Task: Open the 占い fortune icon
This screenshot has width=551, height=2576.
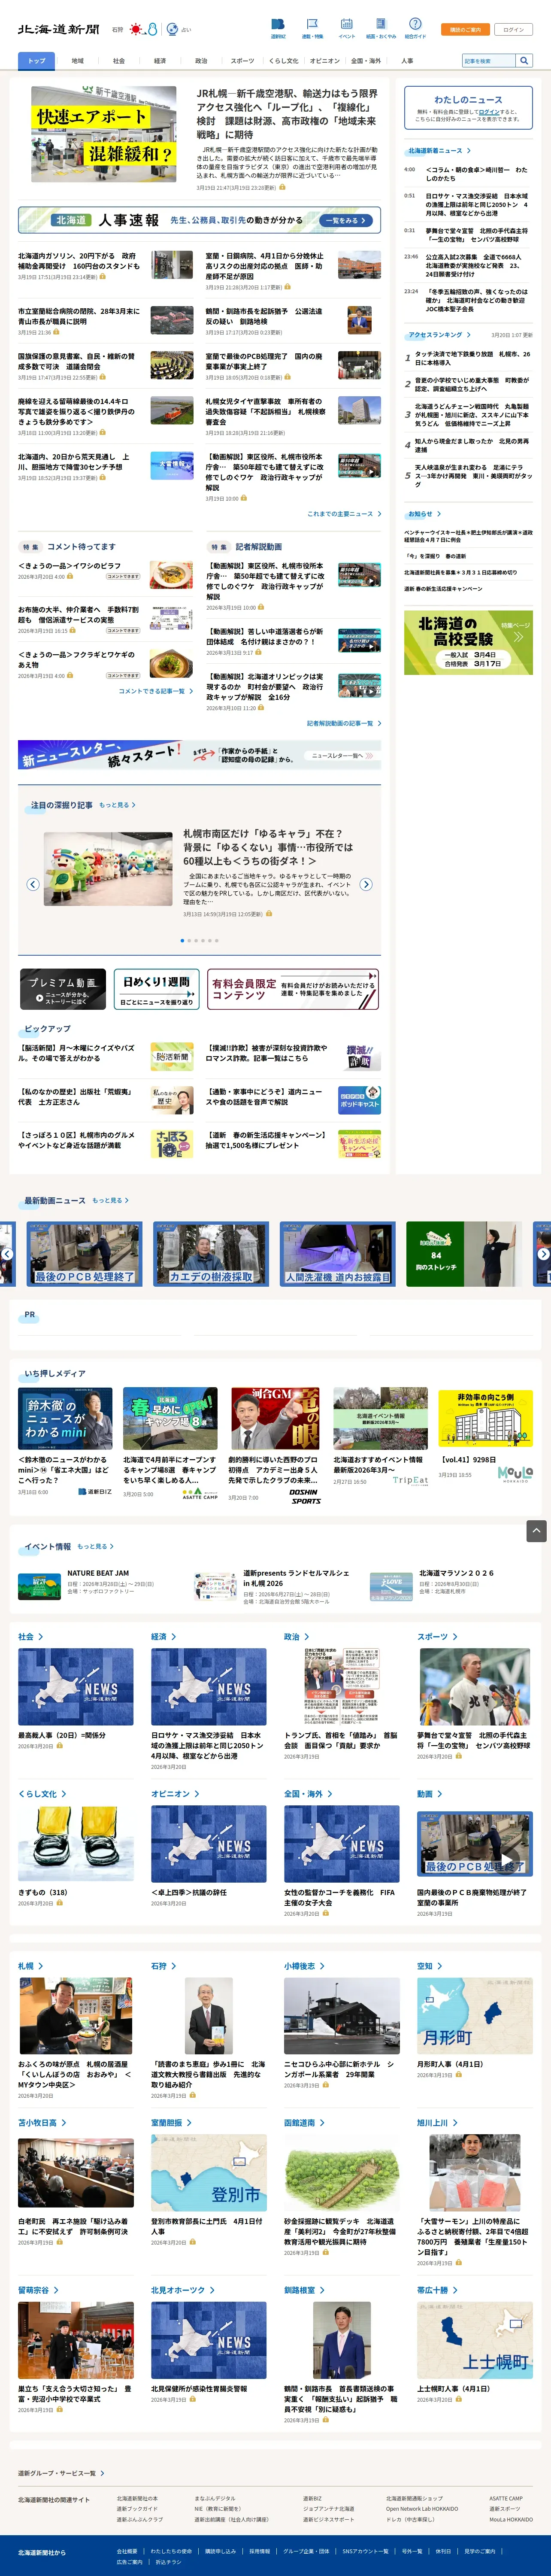Action: pyautogui.click(x=172, y=30)
